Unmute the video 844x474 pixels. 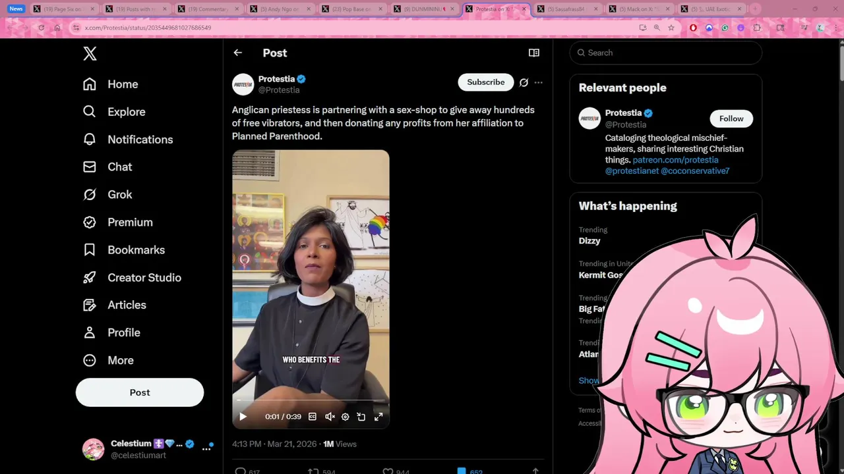330,417
